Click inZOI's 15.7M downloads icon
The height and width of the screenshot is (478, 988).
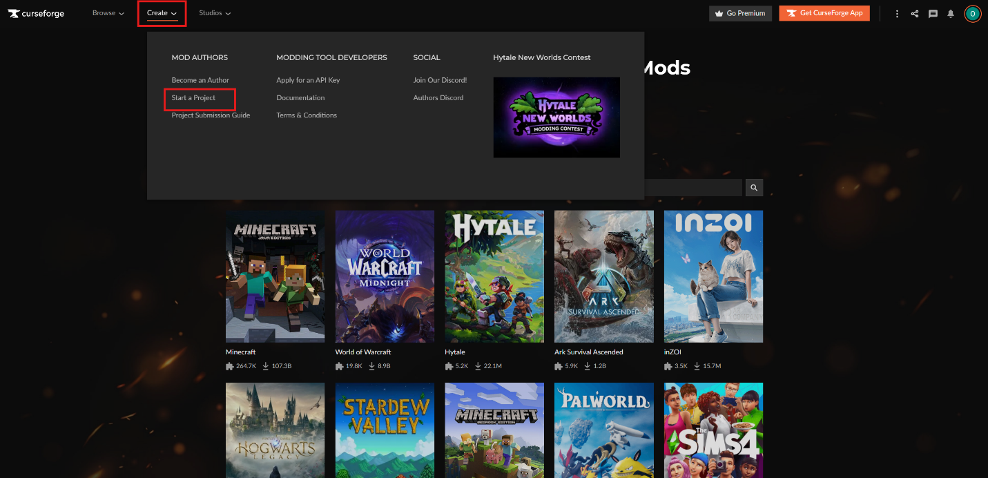(698, 366)
